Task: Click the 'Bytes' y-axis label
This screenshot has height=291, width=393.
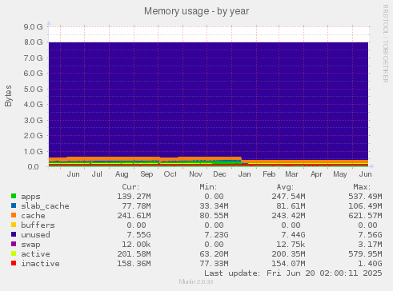Action: click(8, 96)
